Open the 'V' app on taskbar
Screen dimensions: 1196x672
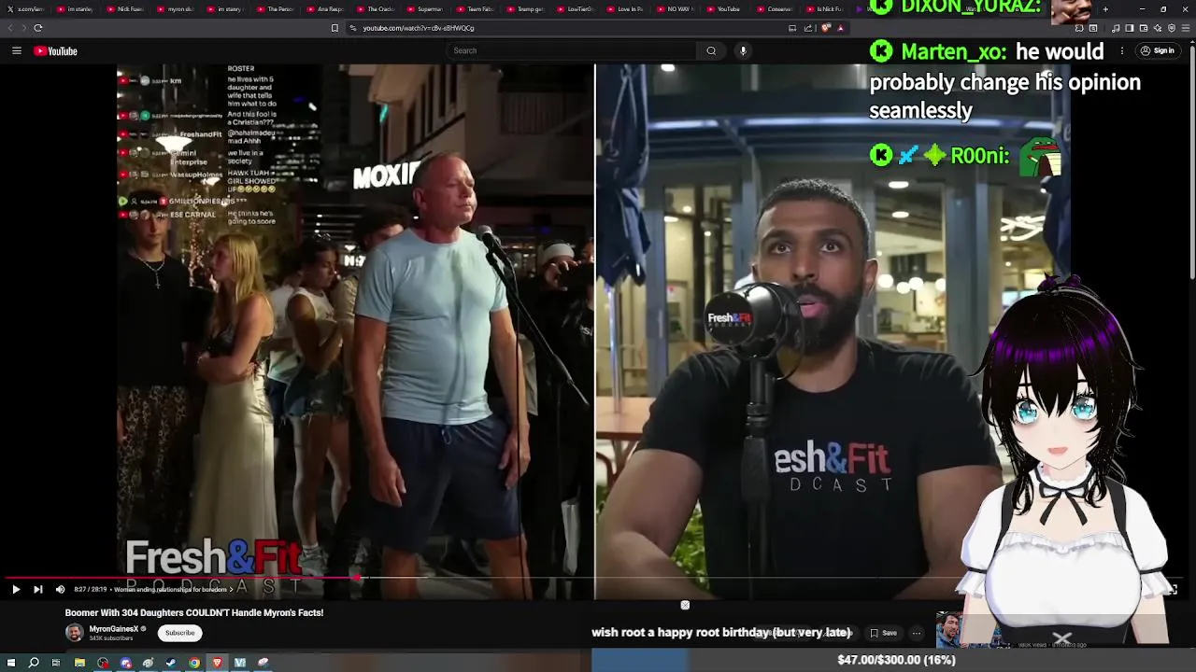point(240,663)
